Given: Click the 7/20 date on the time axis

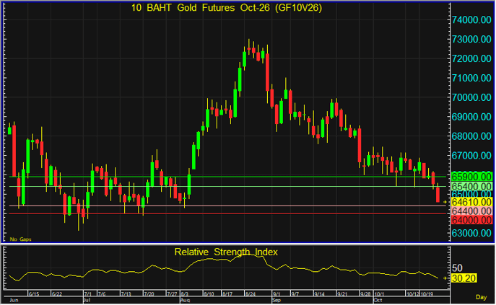Looking at the screenshot, I should point(149,294).
